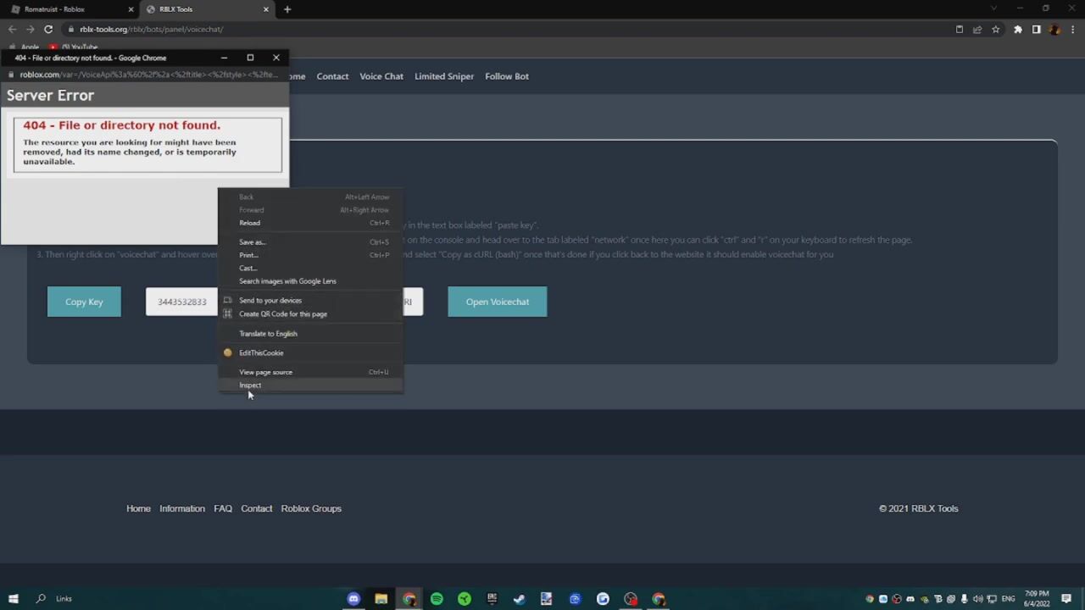
Task: Switch to the Romatruist - Roblox tab
Action: (70, 9)
